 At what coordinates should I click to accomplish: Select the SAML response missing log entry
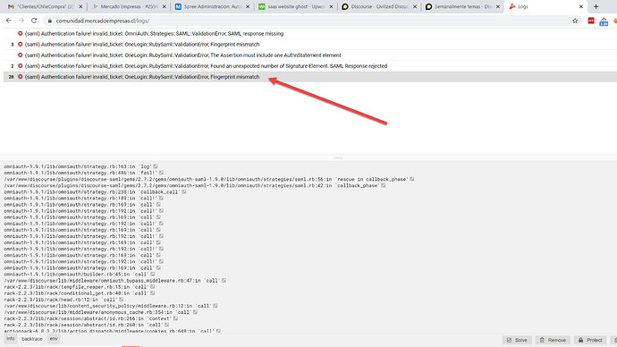coord(310,33)
